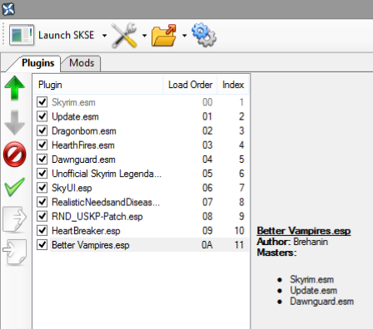Click the export load order icon
373x329 pixels.
(x=15, y=219)
